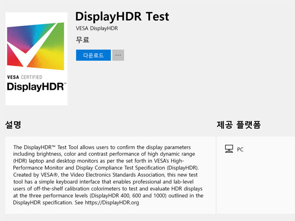Screen dimensions: 295x221
Task: Click the price label 무료
Action: pos(83,40)
